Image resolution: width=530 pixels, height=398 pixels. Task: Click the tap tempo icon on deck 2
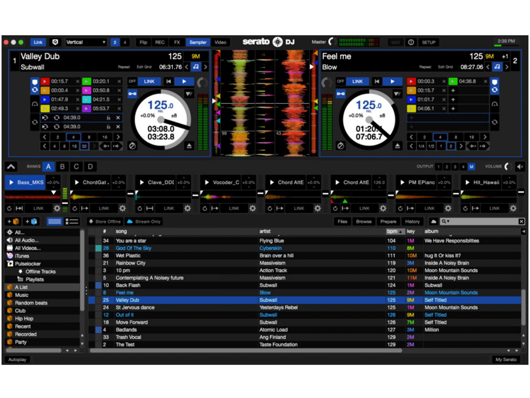pyautogui.click(x=340, y=146)
